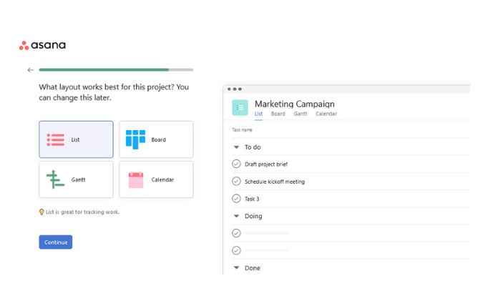Viewport: 478px width, 306px height.
Task: Click the Schedule kickoff meeting task text
Action: click(x=275, y=182)
